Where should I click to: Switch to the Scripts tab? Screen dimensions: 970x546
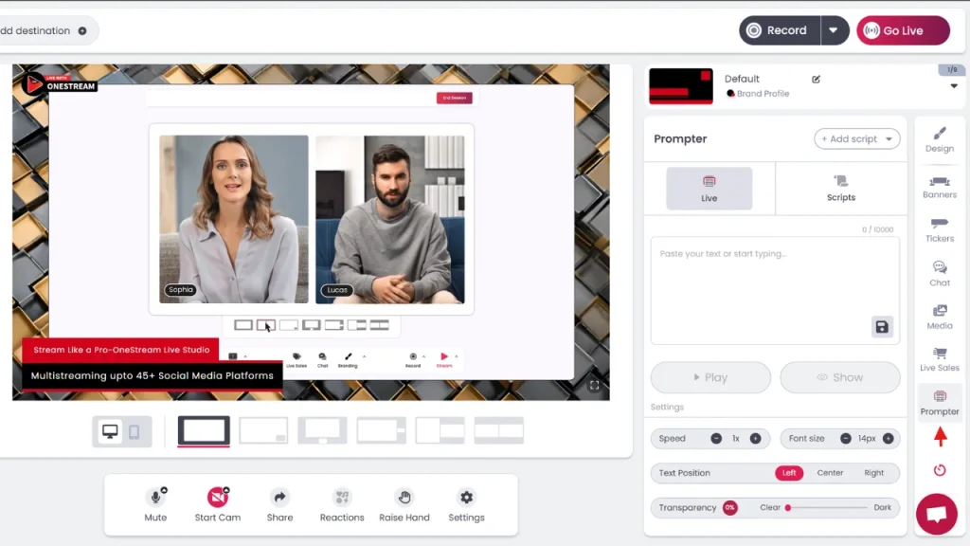[x=840, y=188]
